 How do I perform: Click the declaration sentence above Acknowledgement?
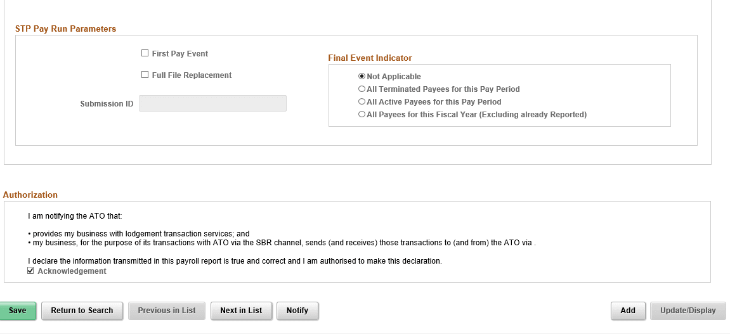tap(235, 261)
